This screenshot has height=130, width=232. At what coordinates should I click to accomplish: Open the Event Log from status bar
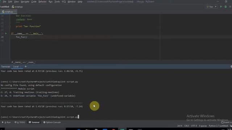(x=227, y=122)
